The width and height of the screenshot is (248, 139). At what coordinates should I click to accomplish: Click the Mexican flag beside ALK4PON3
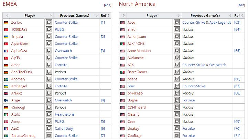click(x=122, y=44)
